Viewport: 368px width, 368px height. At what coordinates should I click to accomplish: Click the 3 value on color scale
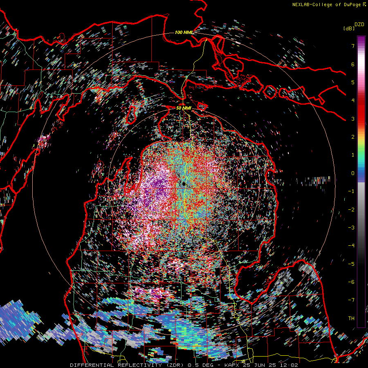pyautogui.click(x=353, y=119)
